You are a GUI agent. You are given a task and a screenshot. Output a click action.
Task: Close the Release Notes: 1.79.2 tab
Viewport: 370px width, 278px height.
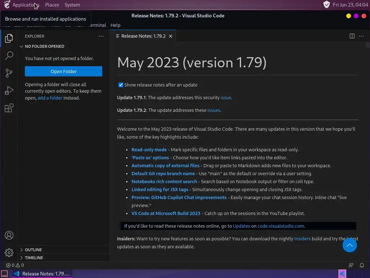(x=171, y=36)
